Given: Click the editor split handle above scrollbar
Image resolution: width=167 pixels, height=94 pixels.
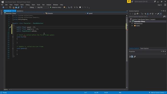Looking at the screenshot, I should click(x=127, y=16).
